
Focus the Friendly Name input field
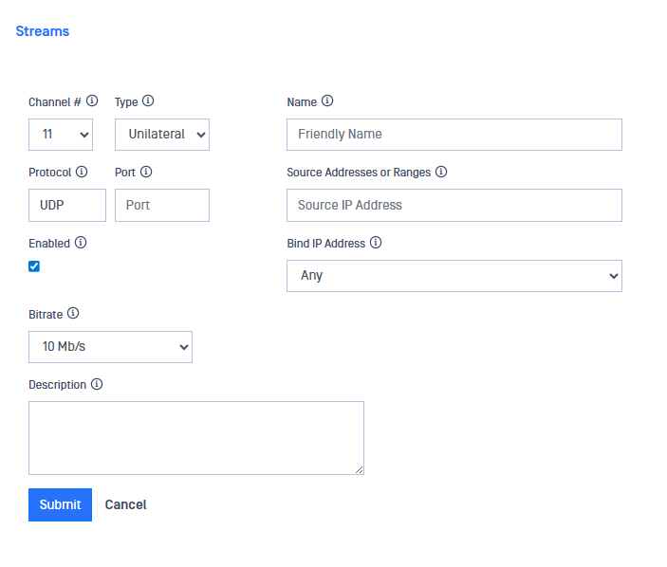[x=454, y=135]
